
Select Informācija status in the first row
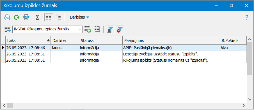[100, 48]
